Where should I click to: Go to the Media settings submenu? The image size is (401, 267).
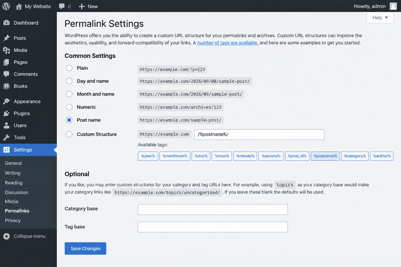click(12, 201)
